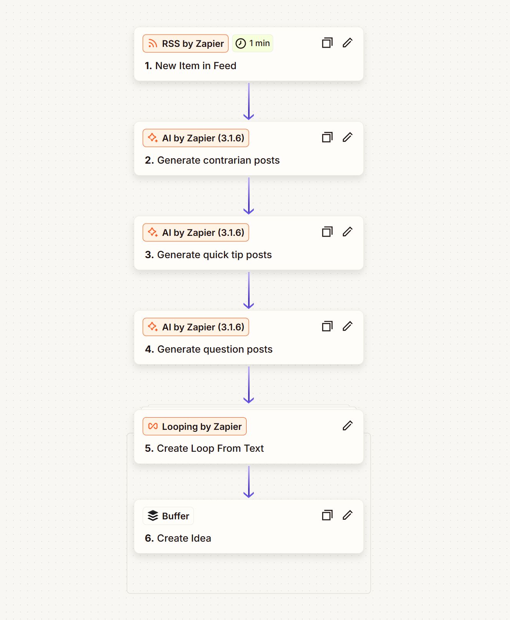510x620 pixels.
Task: Duplicate the "Create Idea" Buffer step
Action: click(327, 515)
